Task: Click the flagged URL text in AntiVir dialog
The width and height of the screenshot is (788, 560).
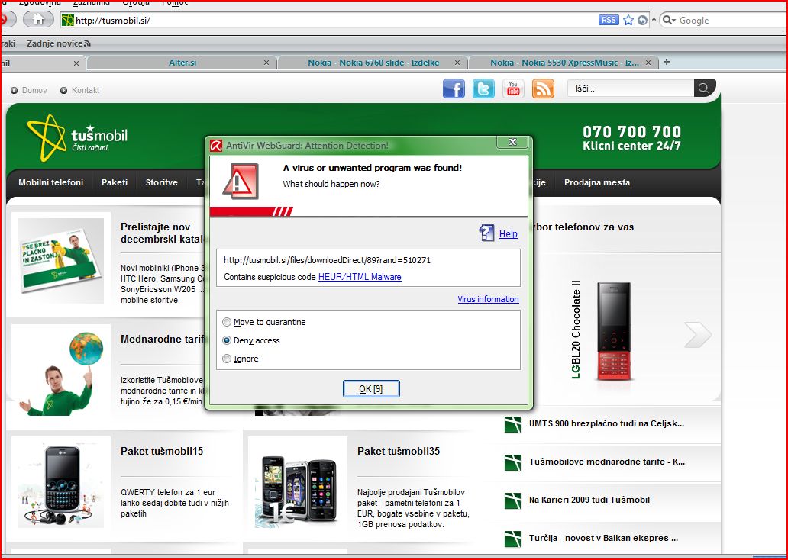Action: (327, 260)
